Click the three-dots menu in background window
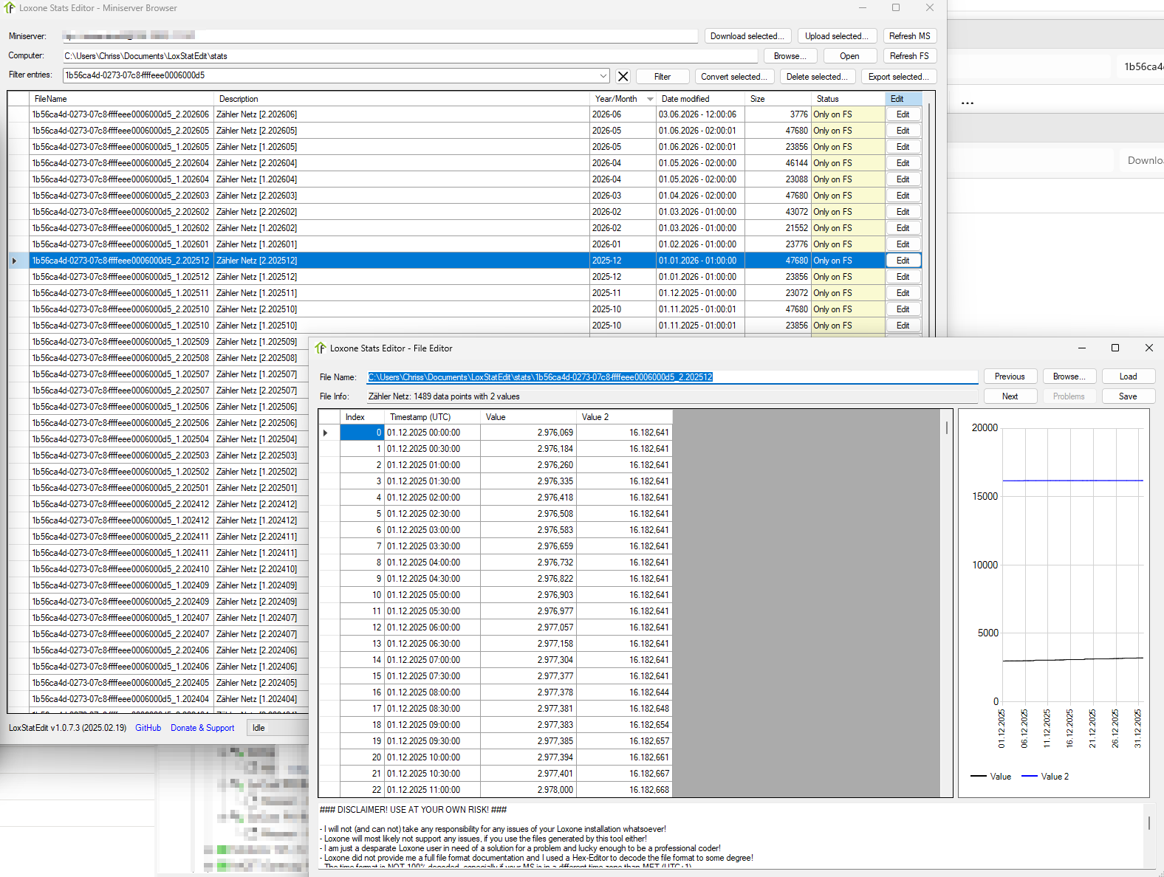1164x877 pixels. (968, 103)
